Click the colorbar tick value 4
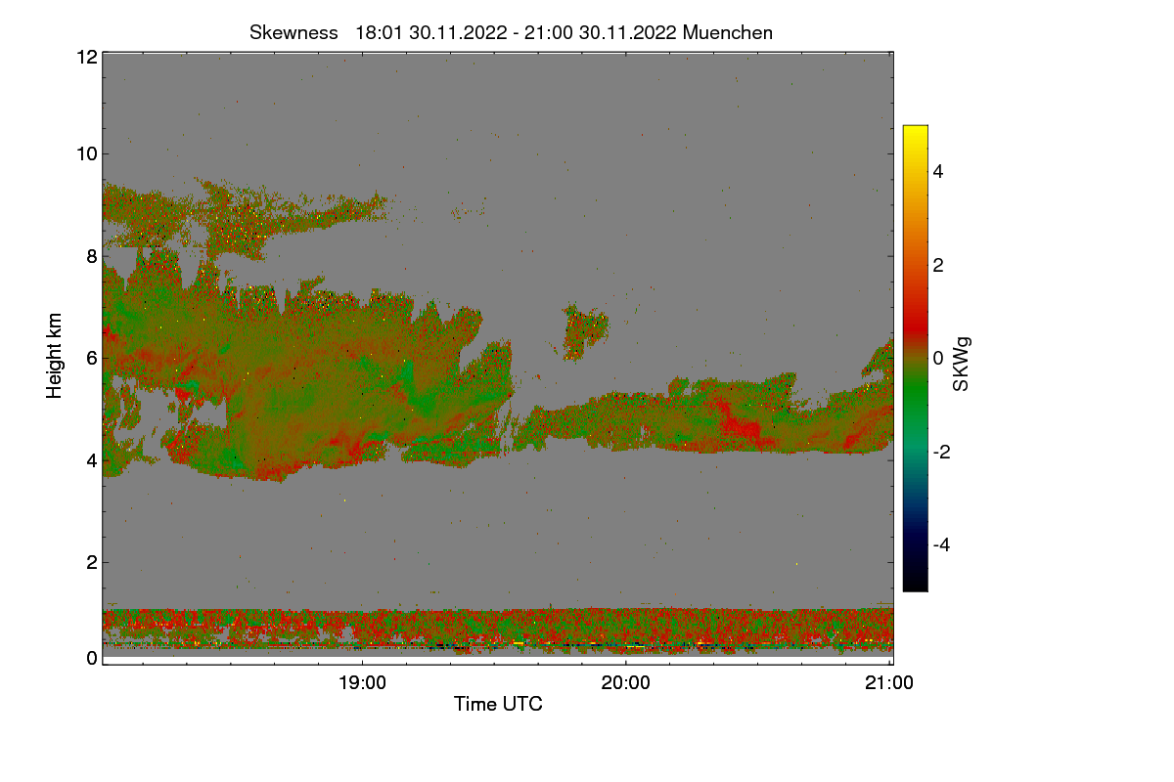Image resolution: width=1174 pixels, height=782 pixels. [x=937, y=171]
